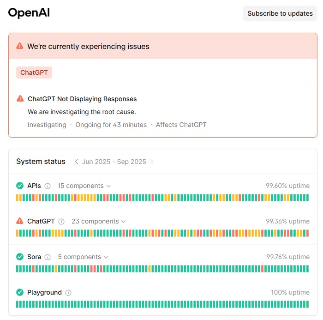This screenshot has height=320, width=323.
Task: Click the last bar in Playground uptime timeline
Action: point(307,304)
